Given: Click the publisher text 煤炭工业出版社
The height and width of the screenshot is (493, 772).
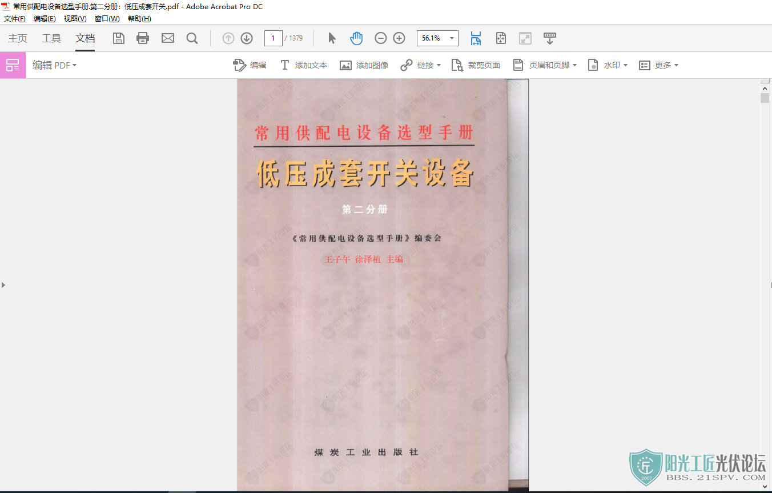Looking at the screenshot, I should pyautogui.click(x=366, y=452).
